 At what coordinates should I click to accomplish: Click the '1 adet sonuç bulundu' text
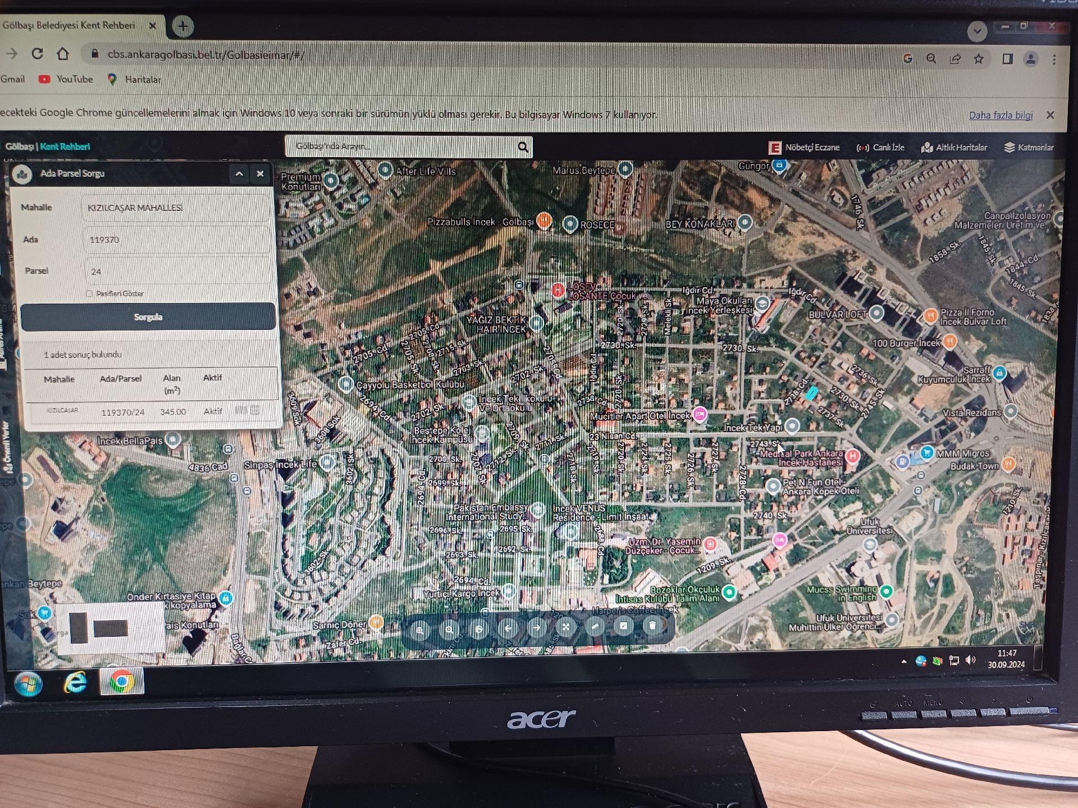tap(83, 355)
